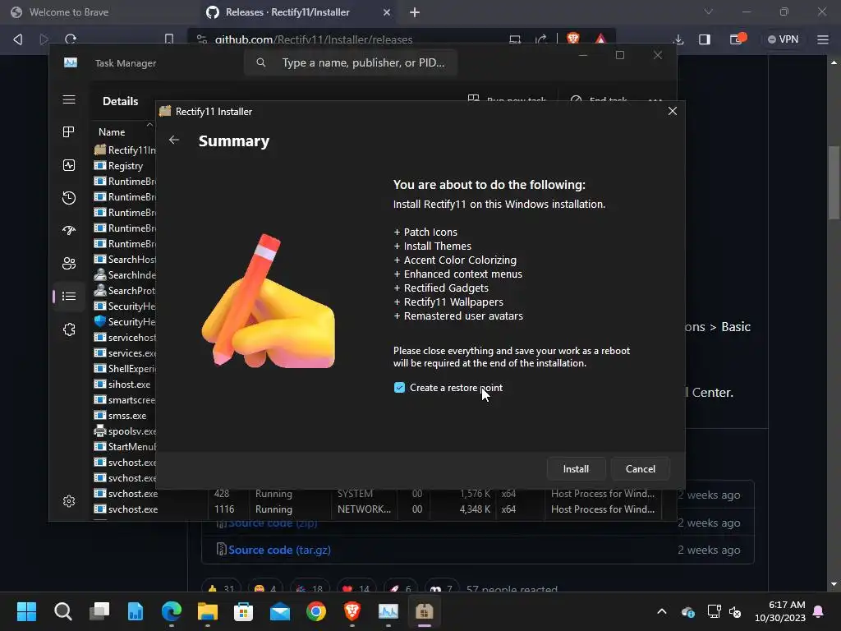Open Windows Start menu
This screenshot has width=841, height=631.
[x=26, y=611]
